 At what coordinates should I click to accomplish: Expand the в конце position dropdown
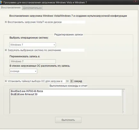[23, 71]
